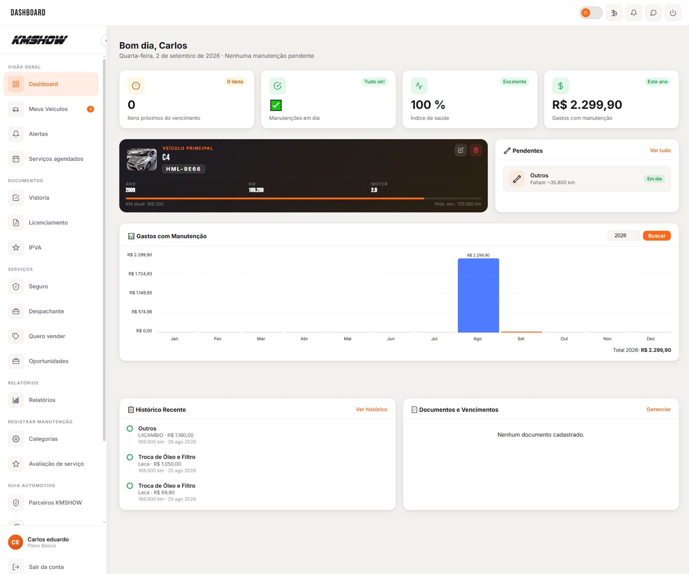Open the chat bubble icon

(653, 13)
